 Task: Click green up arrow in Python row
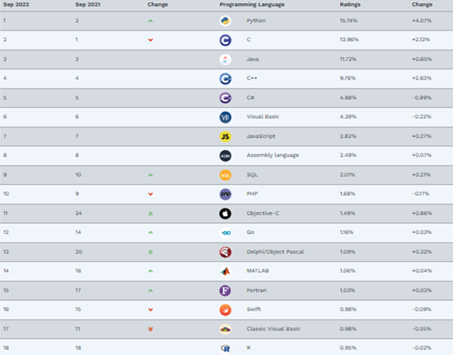(150, 21)
